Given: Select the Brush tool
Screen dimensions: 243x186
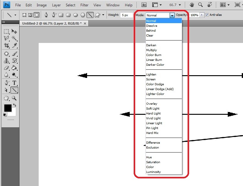Looking at the screenshot, I should click(14, 54).
